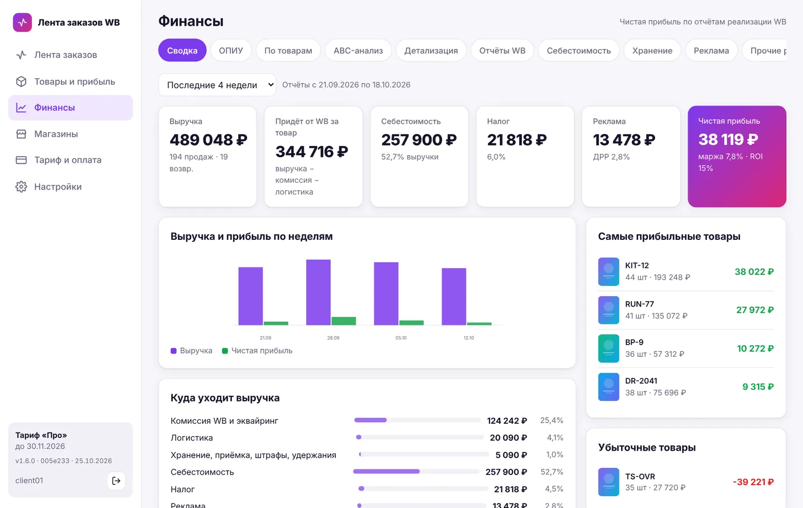This screenshot has height=508, width=803.
Task: Open the Отчёты WB tab
Action: coord(502,50)
